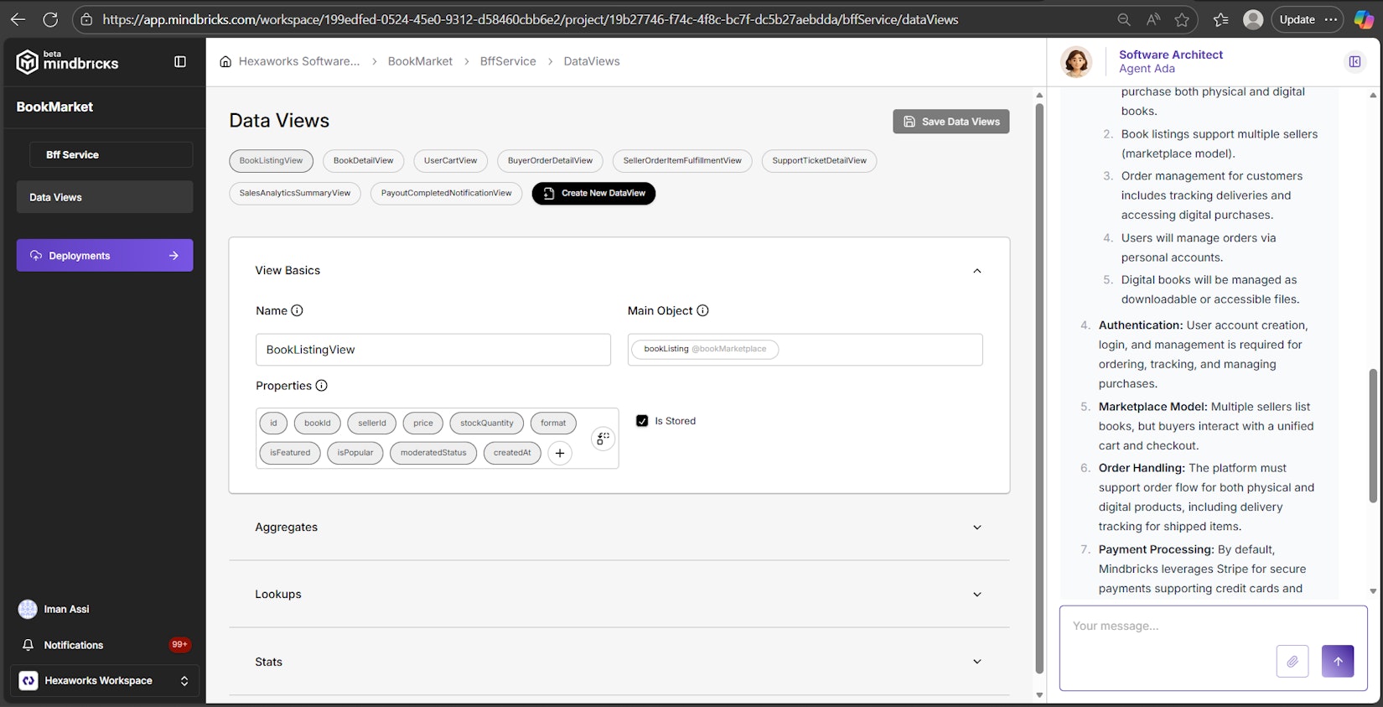Click the Save Data Views button
The width and height of the screenshot is (1383, 707).
[x=950, y=122]
